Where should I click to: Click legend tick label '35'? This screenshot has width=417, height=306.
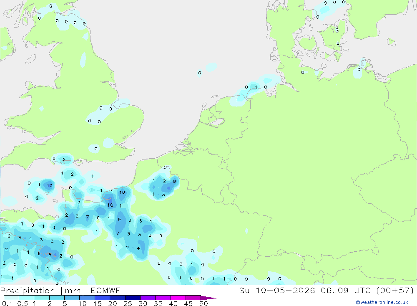click(158, 303)
